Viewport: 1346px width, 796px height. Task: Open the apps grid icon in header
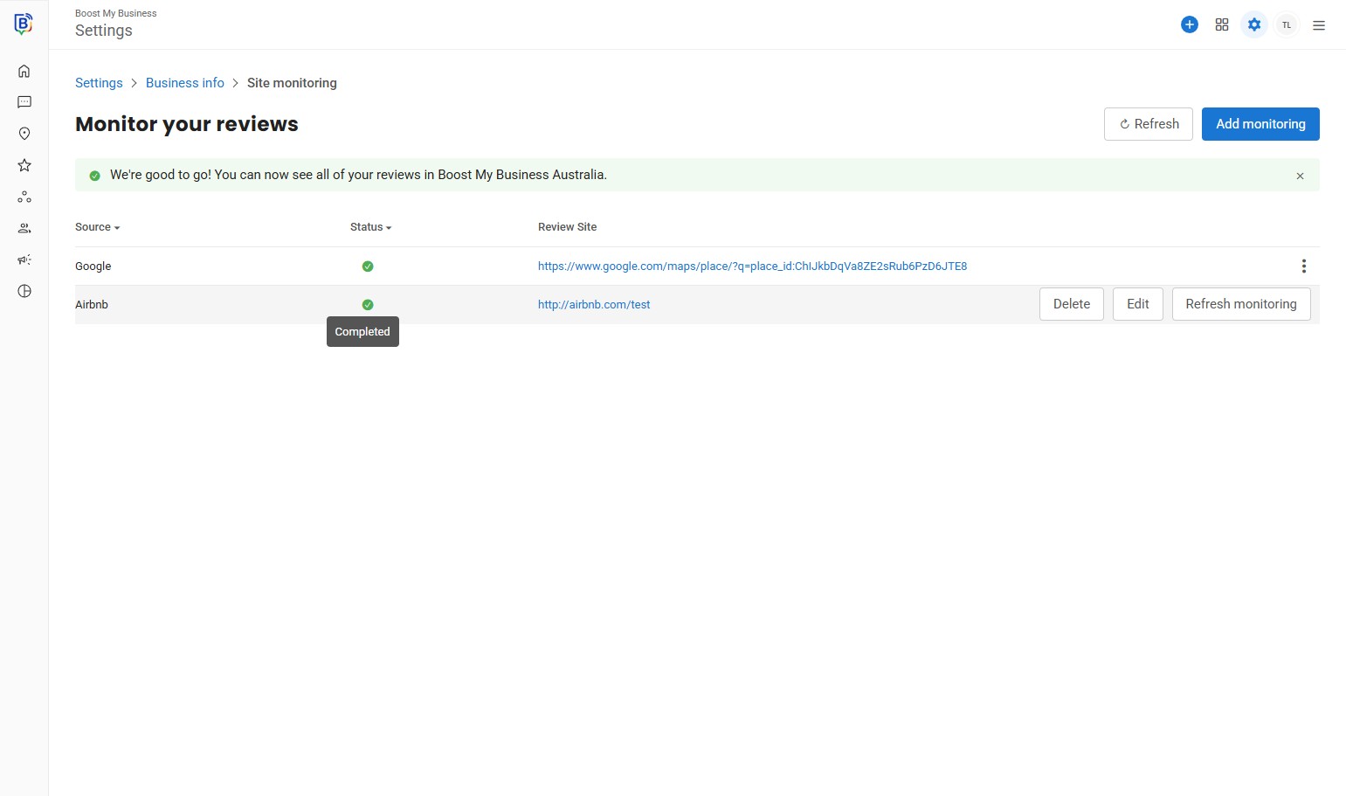1221,24
